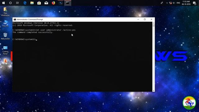Open File Explorer from the taskbar
This screenshot has height=112, width=199.
(32, 3)
